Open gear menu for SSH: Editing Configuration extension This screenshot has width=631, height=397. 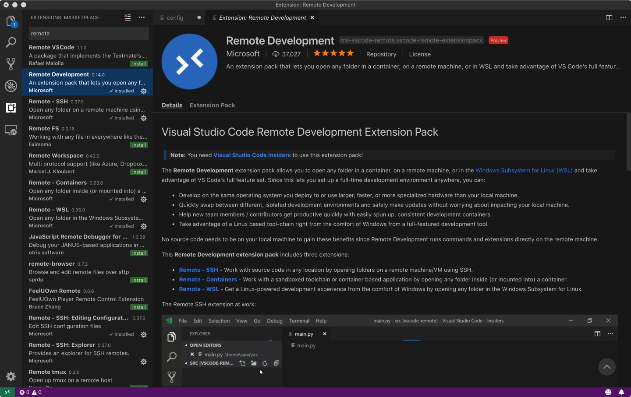pos(144,334)
